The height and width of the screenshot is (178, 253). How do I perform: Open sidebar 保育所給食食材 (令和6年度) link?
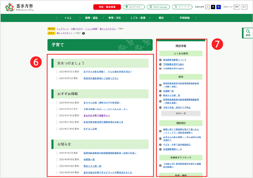181,101
